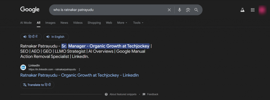
Task: Click the About featured snippets help icon
Action: point(106,94)
